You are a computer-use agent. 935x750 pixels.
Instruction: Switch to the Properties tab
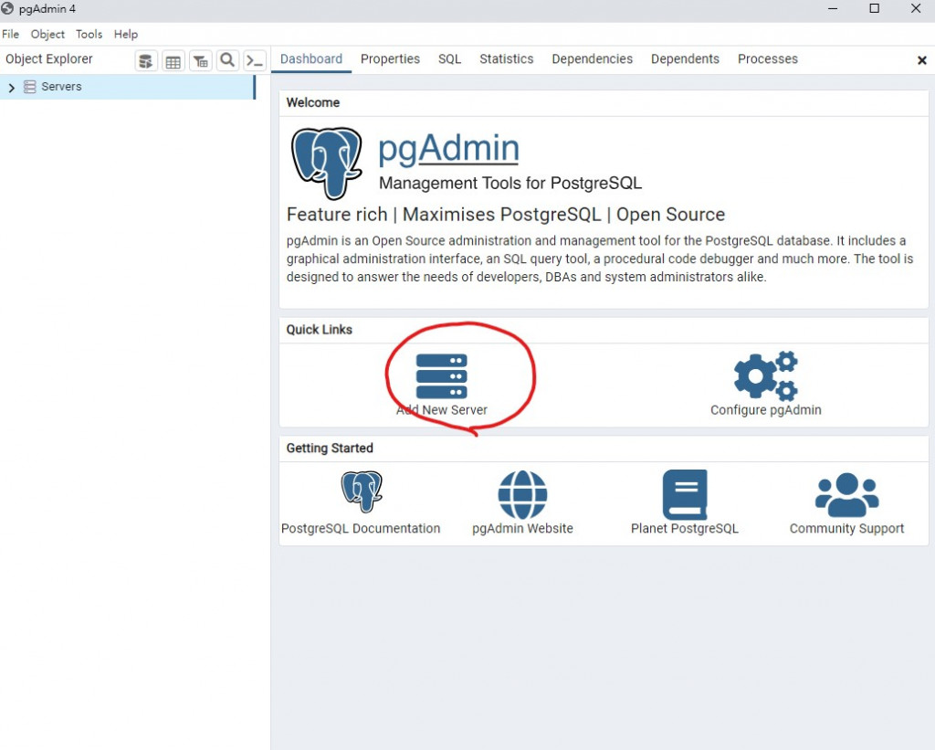[390, 59]
